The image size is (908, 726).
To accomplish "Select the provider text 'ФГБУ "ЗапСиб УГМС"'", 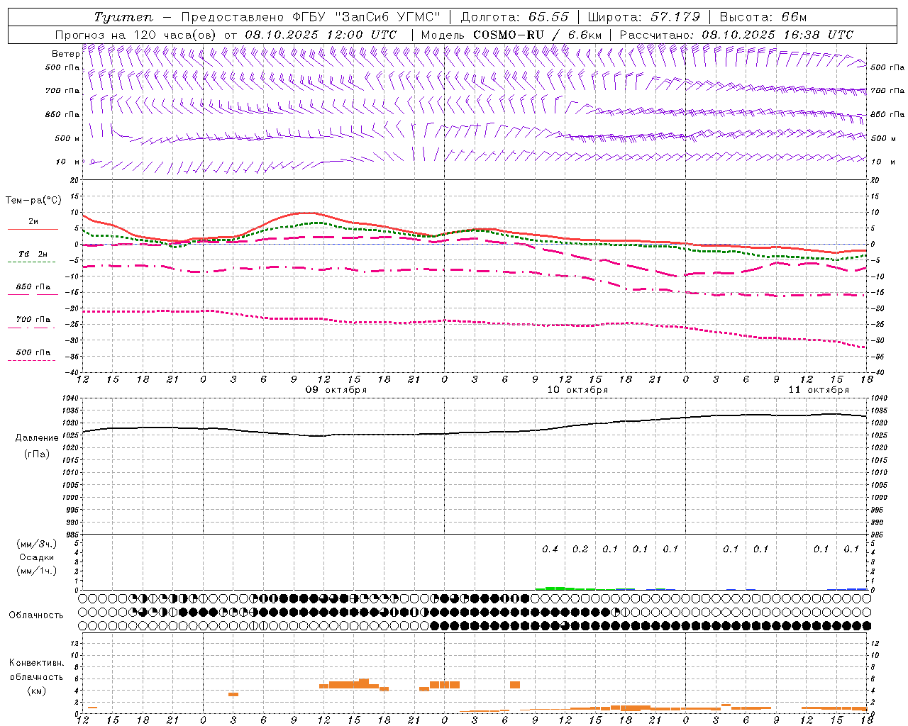I will pyautogui.click(x=366, y=17).
